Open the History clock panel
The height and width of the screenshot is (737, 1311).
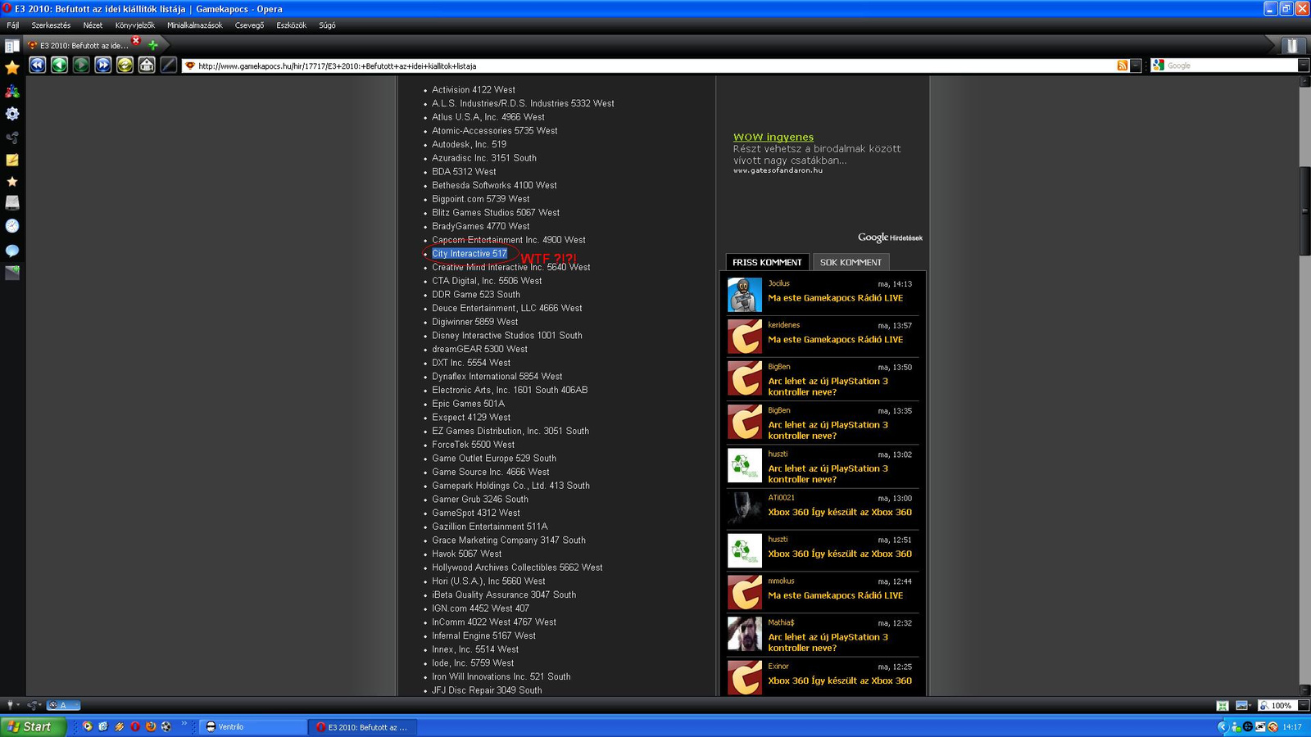tap(12, 225)
